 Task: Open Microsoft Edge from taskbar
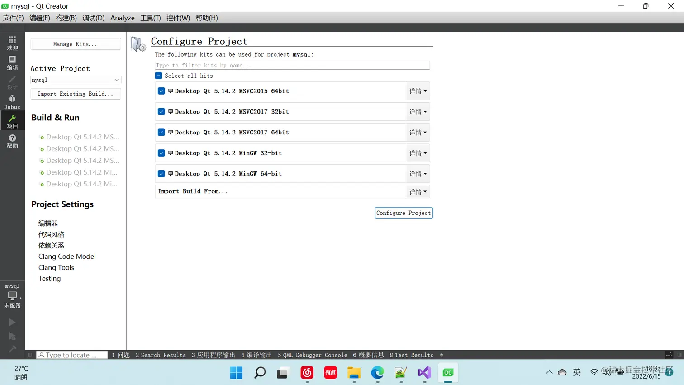point(377,373)
